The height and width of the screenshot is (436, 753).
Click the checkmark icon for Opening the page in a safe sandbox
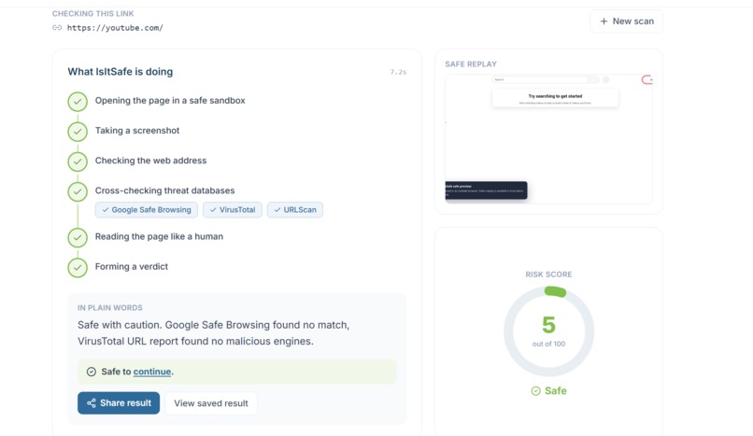click(x=78, y=102)
